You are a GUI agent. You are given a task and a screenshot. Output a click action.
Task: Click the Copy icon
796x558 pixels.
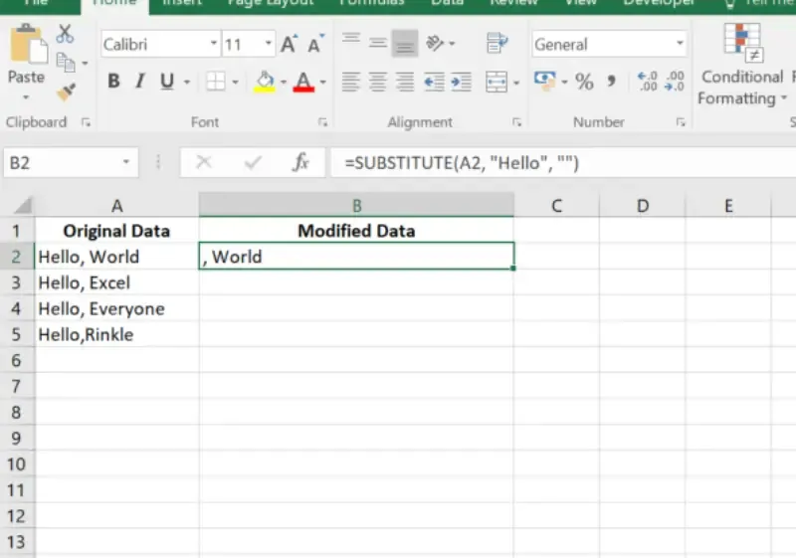66,63
